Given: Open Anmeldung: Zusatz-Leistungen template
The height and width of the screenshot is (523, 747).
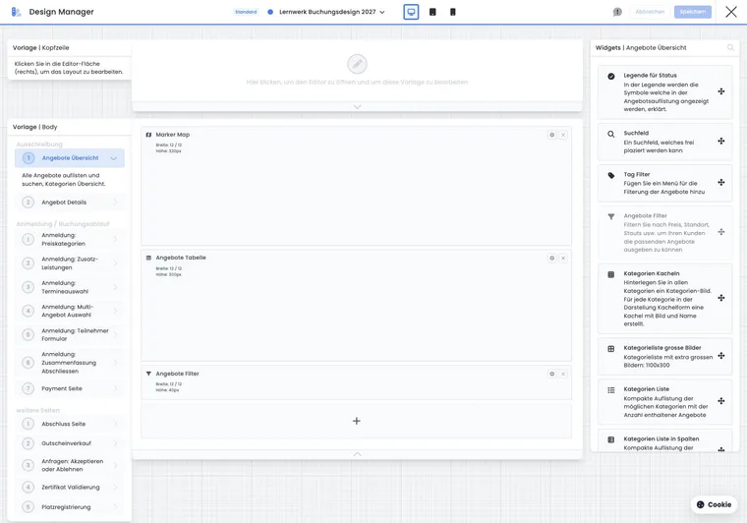Looking at the screenshot, I should click(x=70, y=262).
